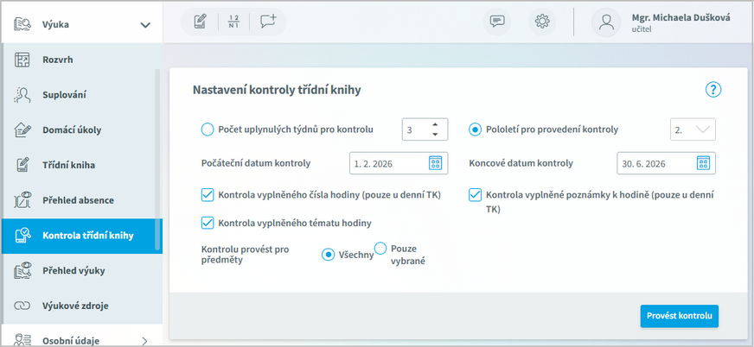
Task: Open calendar picker for Počáteční datum kontroly
Action: [436, 163]
